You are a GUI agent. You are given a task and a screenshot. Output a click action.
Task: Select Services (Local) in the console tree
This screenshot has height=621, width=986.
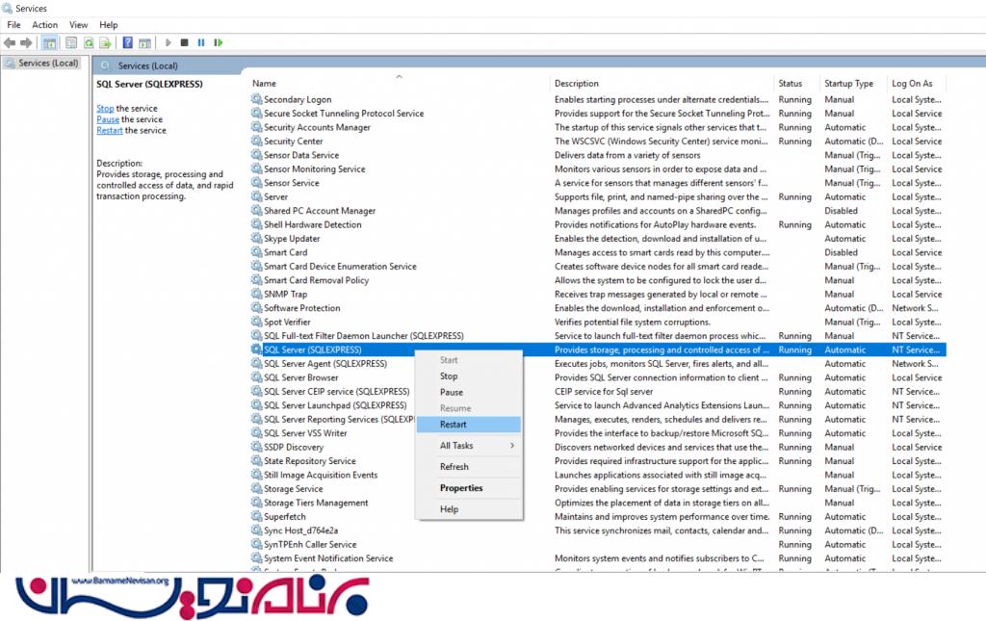pos(41,63)
